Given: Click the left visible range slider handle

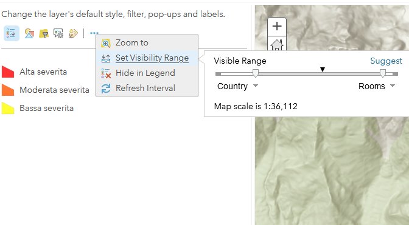Looking at the screenshot, I should [256, 73].
